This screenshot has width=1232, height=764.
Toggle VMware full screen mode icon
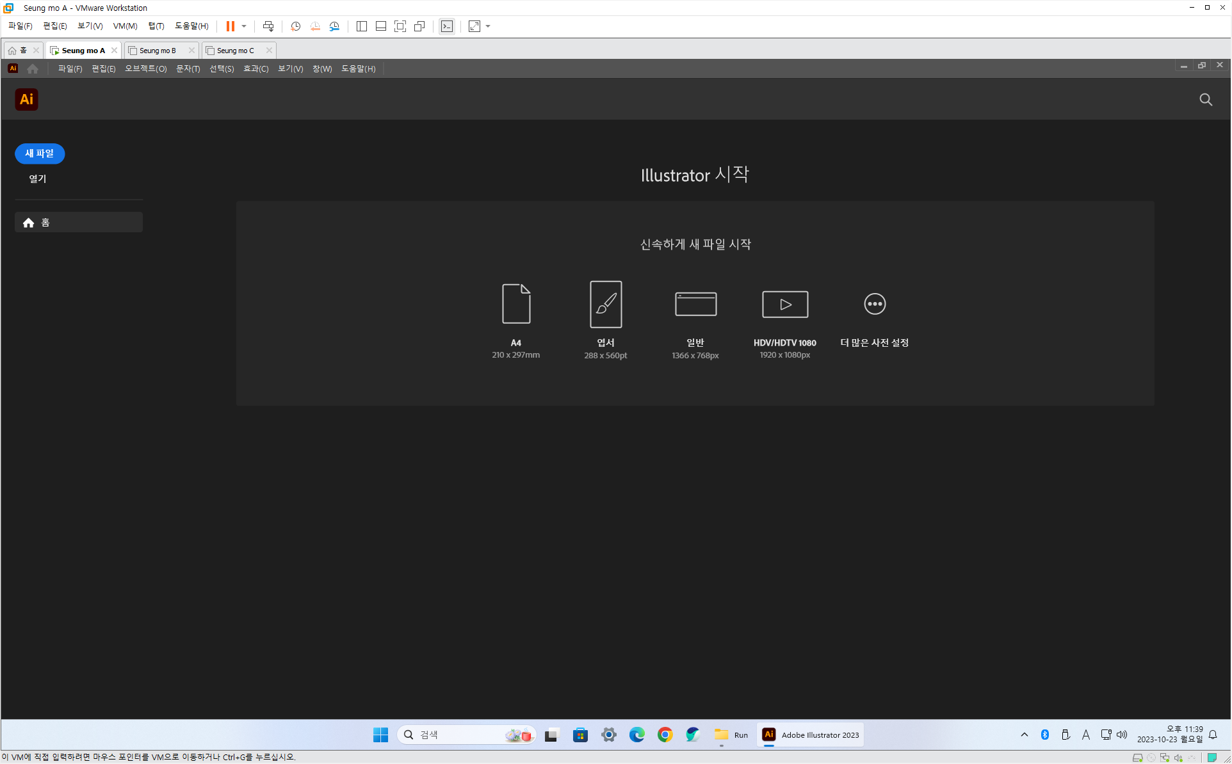pos(400,26)
